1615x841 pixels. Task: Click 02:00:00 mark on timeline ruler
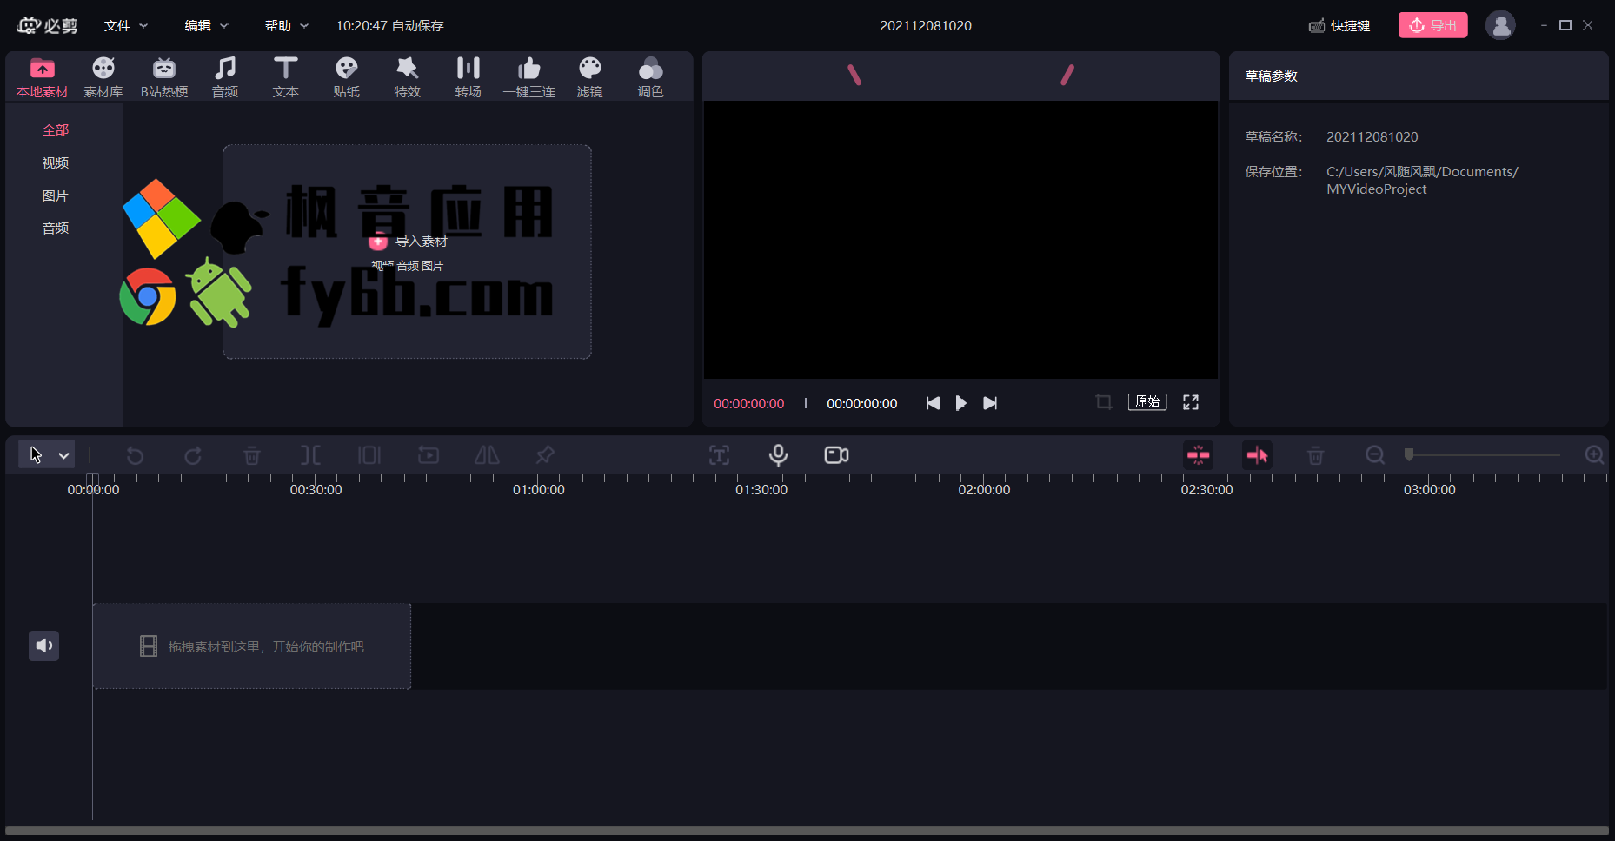coord(984,490)
